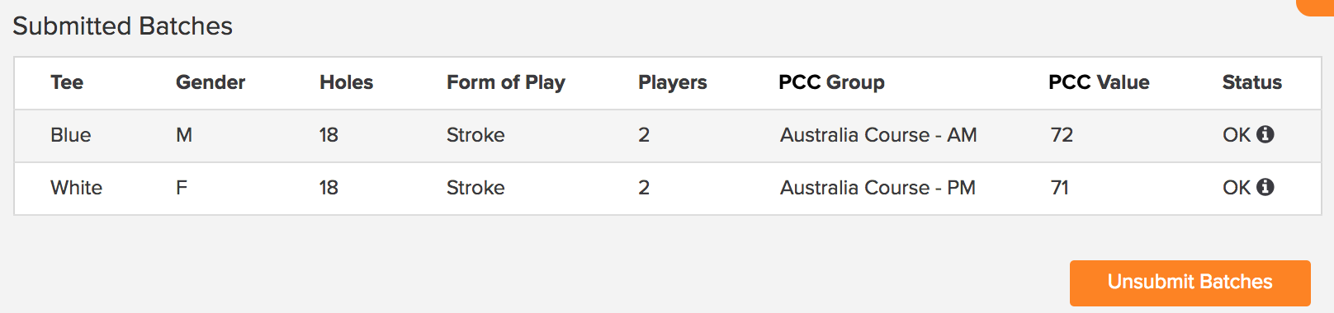Click the orange button at top-right corner

1316,7
